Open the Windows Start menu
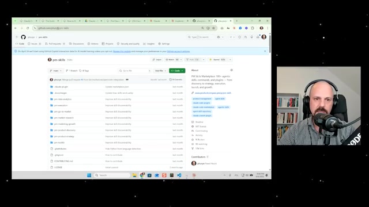 [89, 175]
